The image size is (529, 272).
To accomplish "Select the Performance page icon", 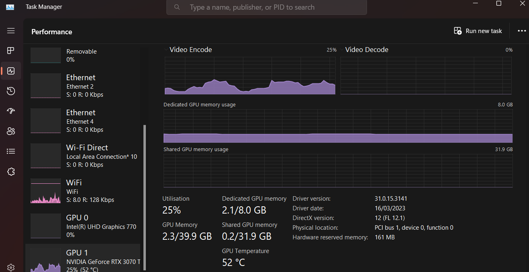I will [11, 71].
